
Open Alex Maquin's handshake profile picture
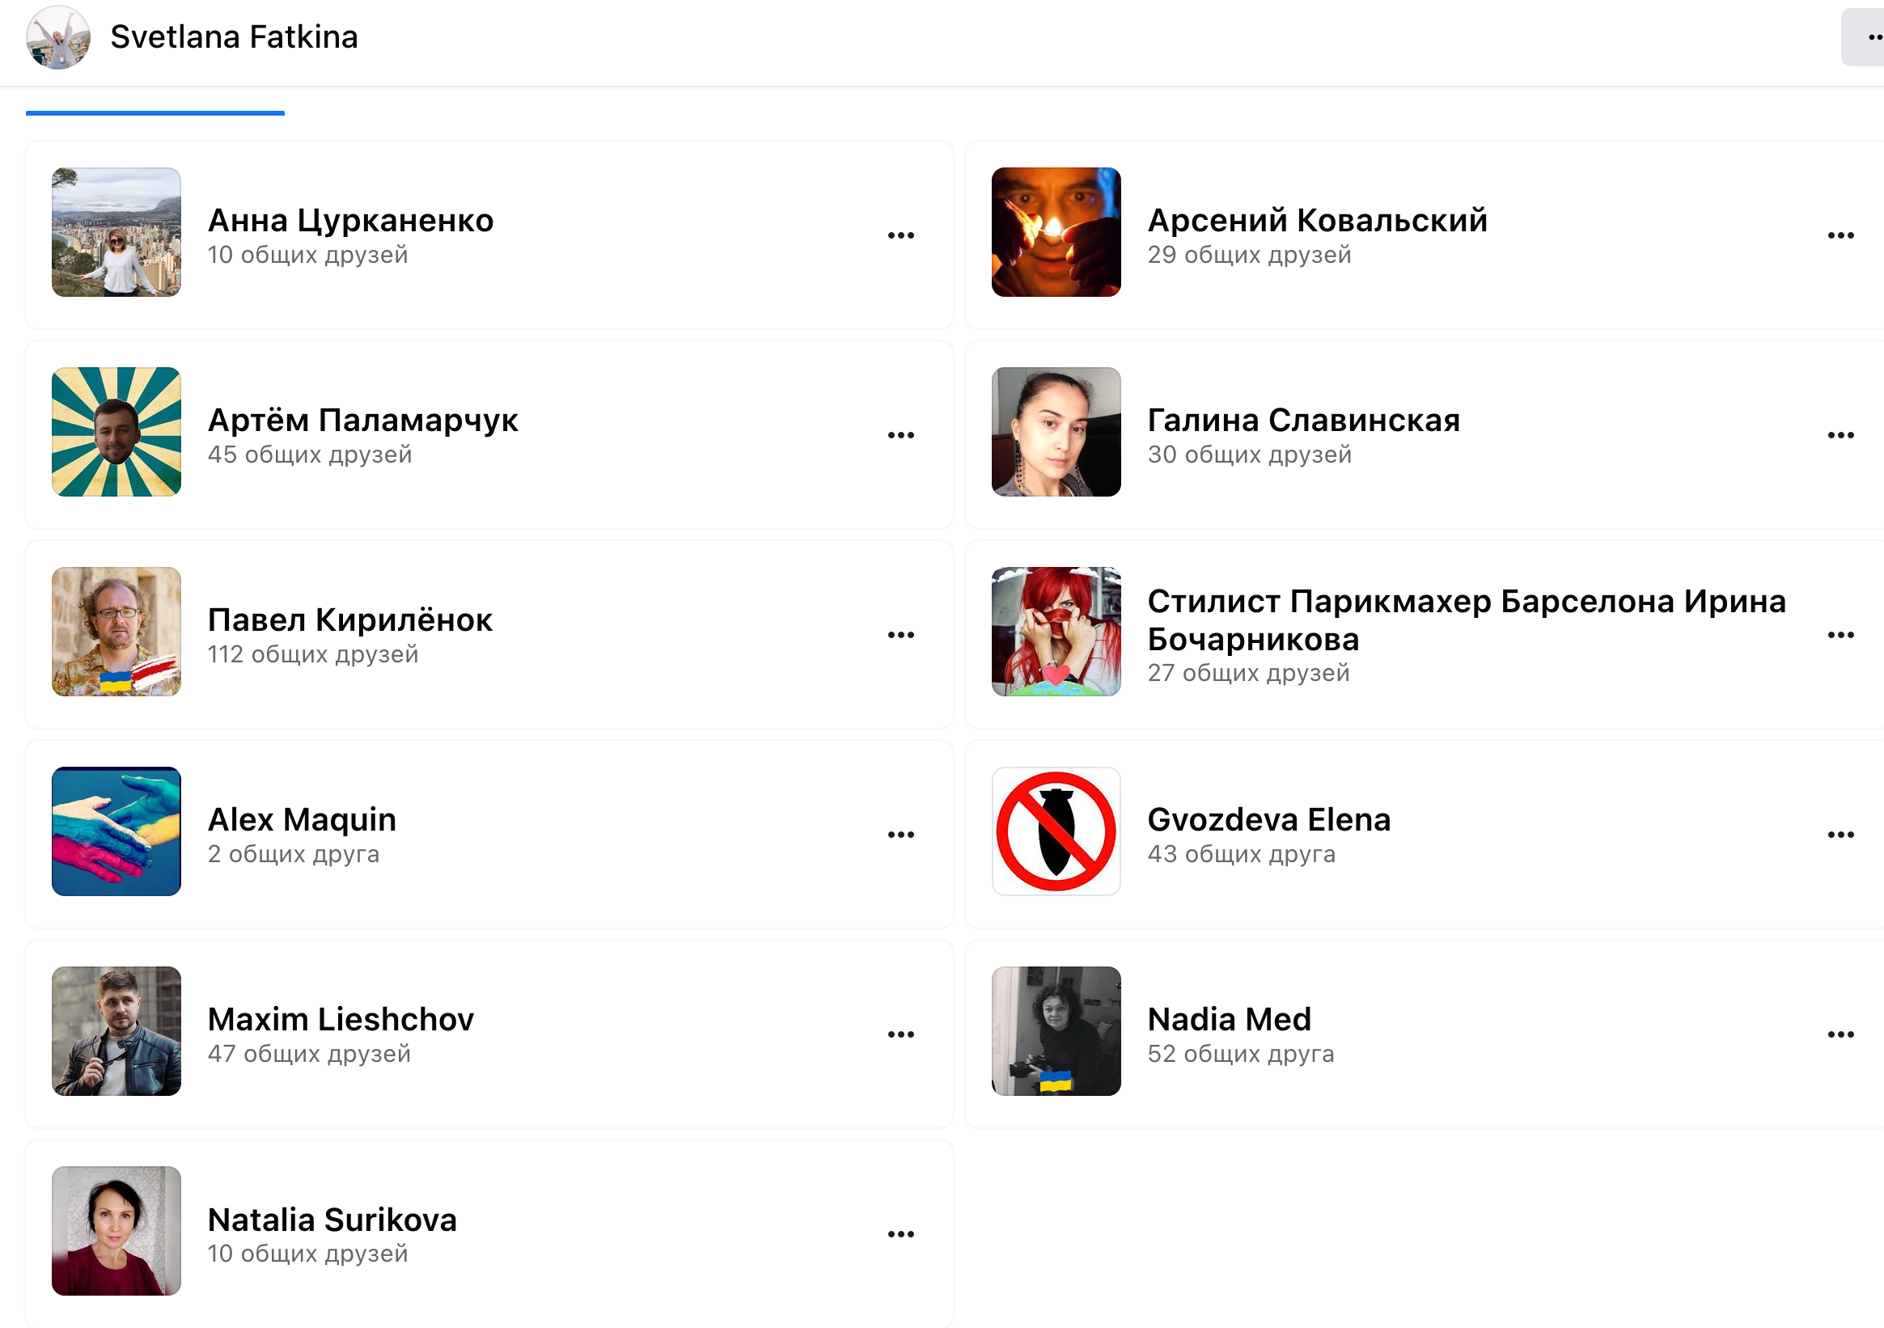click(116, 831)
